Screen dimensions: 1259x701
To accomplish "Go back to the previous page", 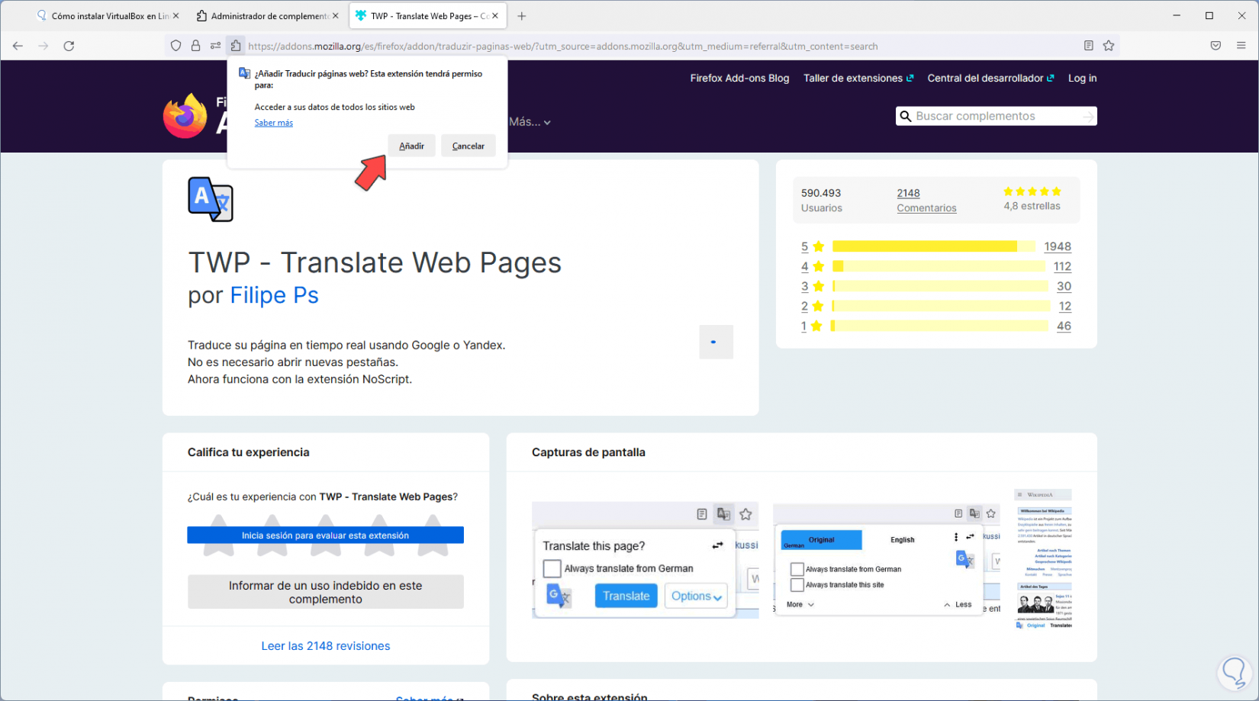I will click(x=18, y=46).
